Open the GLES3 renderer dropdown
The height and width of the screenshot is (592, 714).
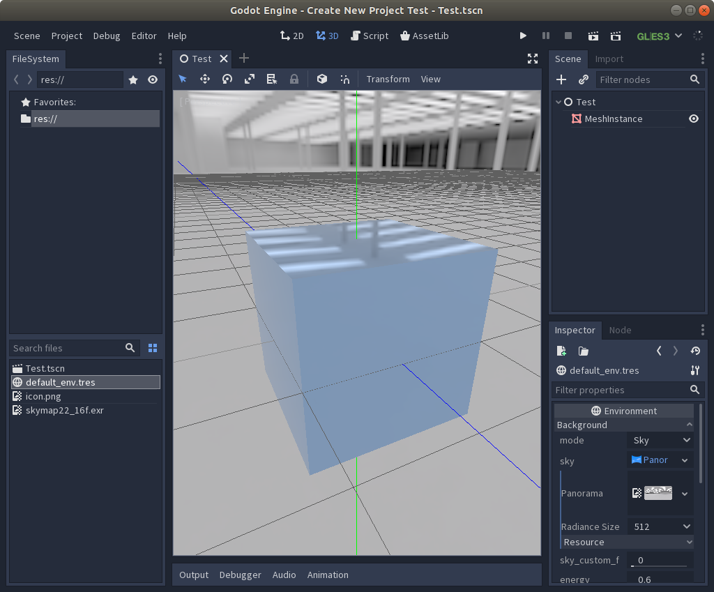[x=659, y=36]
